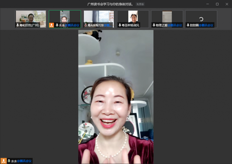Click the meeting title 广州读书会学习与你的身体对话
This screenshot has height=164, width=232.
[x=110, y=4]
